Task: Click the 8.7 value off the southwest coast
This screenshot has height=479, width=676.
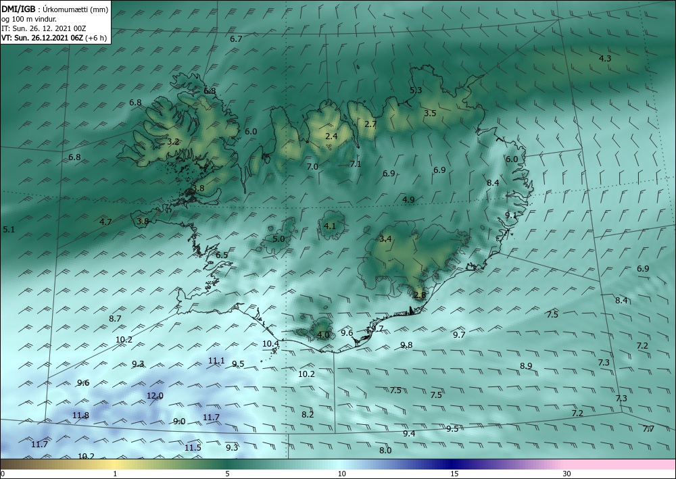Action: tap(115, 319)
